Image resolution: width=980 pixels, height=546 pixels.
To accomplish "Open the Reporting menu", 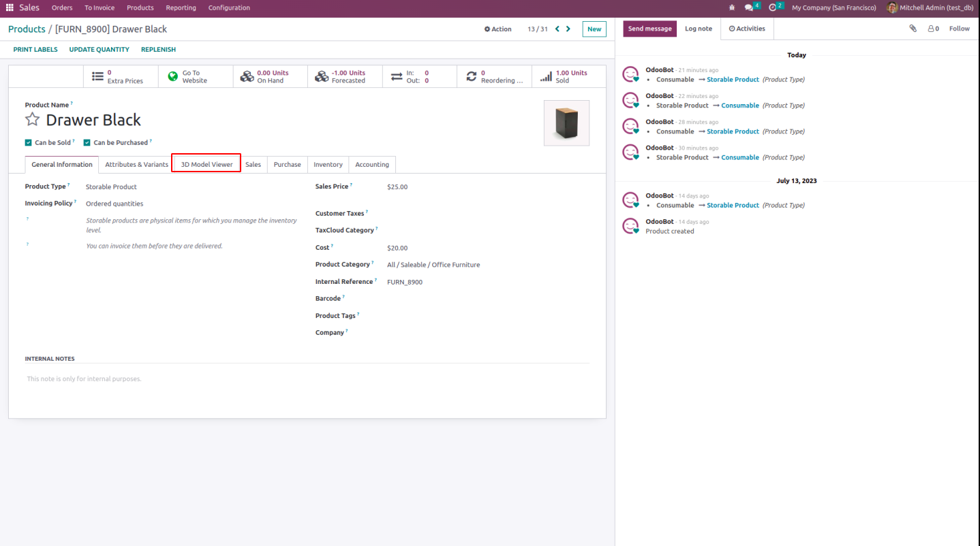I will [181, 7].
